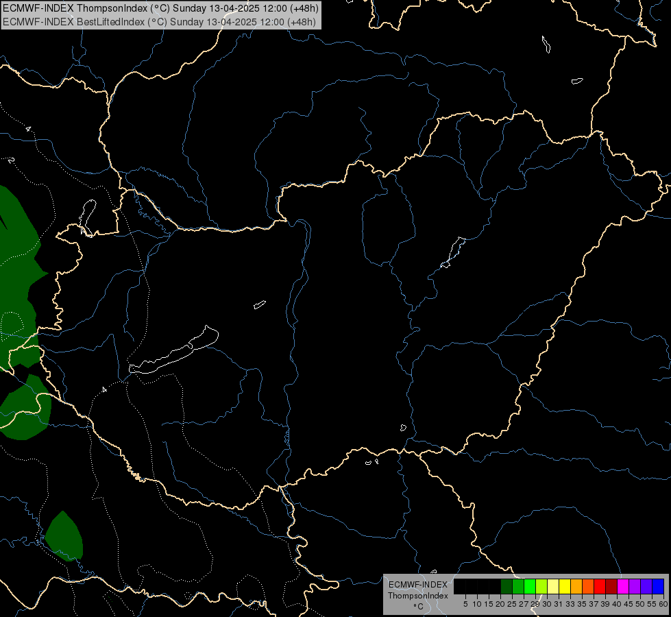Select the orange 33-35 legend swatch
671x617 pixels.
pyautogui.click(x=576, y=586)
